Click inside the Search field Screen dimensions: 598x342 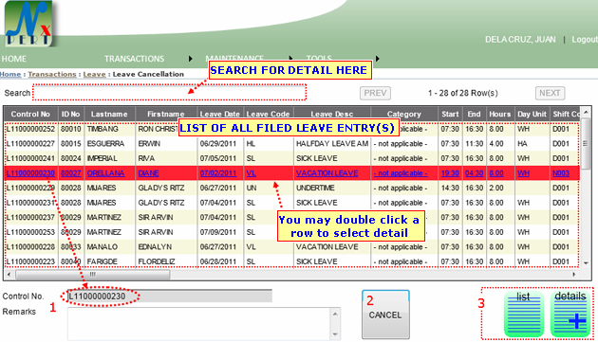point(169,93)
